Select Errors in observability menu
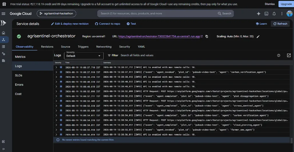294x152 pixels. click(33, 85)
